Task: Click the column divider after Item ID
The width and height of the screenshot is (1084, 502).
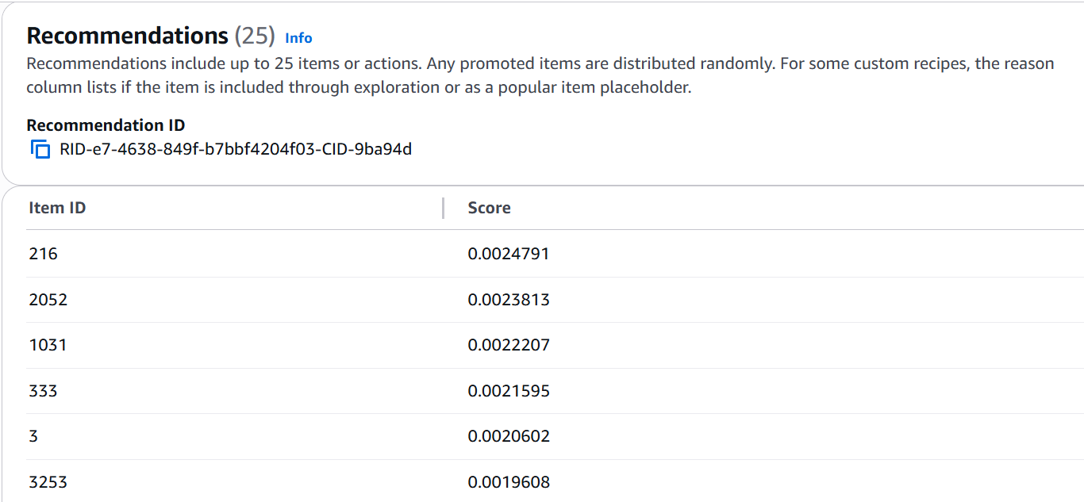Action: 443,208
